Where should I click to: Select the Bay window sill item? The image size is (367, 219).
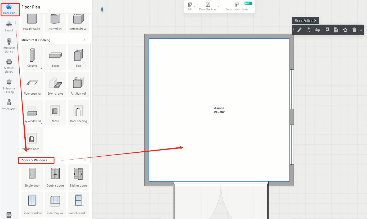[32, 112]
